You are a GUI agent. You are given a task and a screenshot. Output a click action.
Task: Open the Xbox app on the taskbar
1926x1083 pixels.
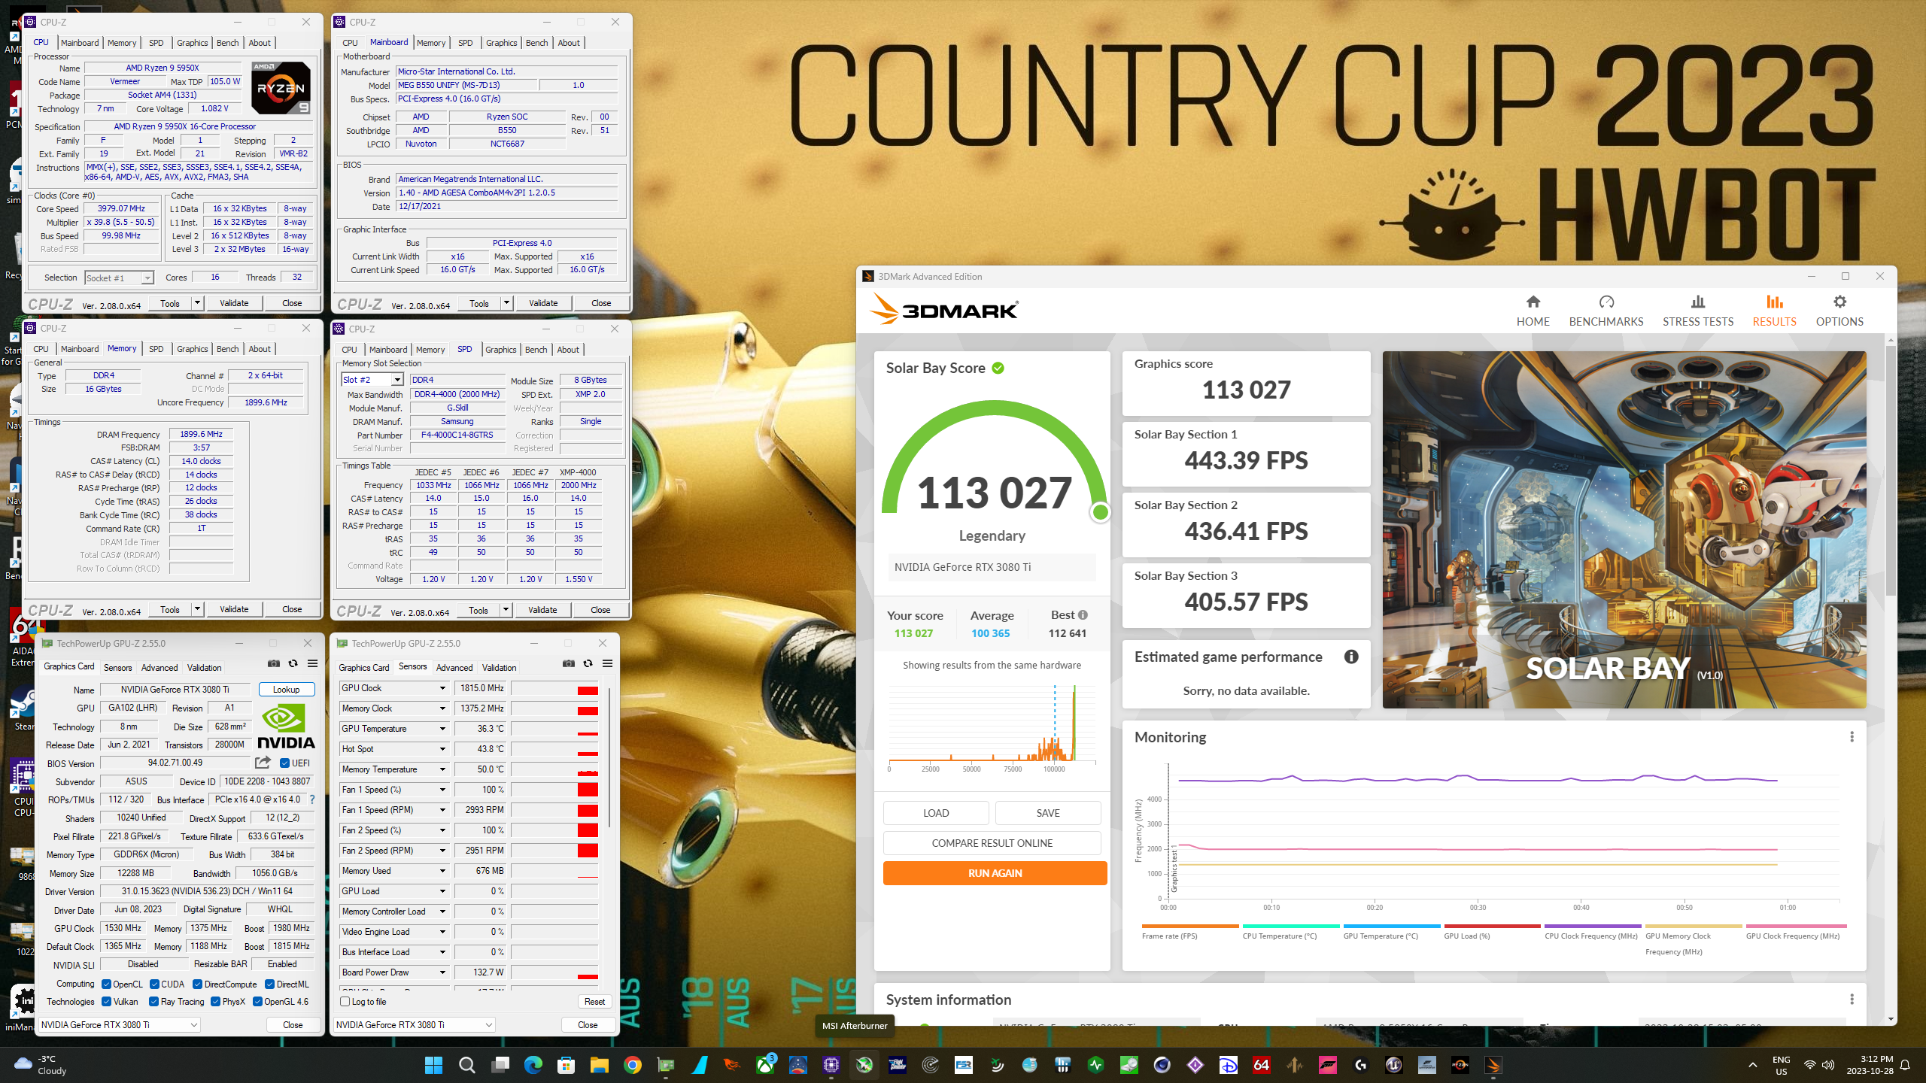(765, 1065)
